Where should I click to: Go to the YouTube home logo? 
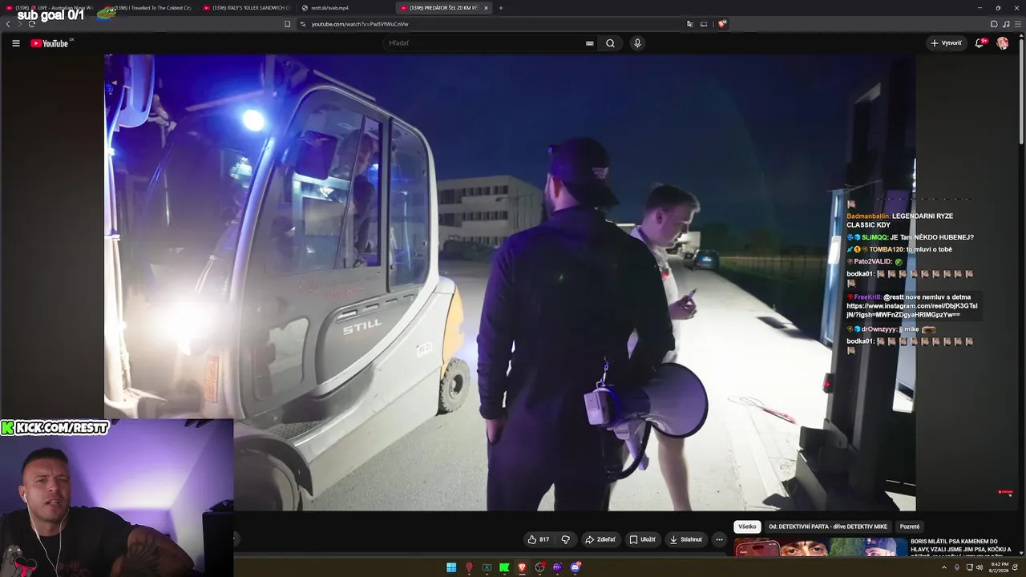[50, 43]
